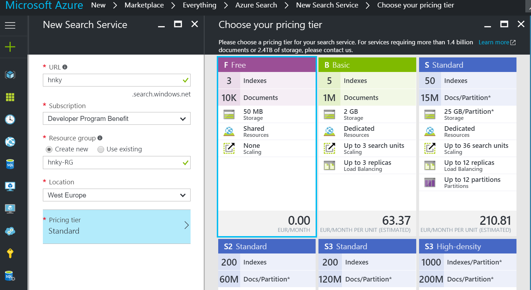Click the replicas icon in S Standard tier
The width and height of the screenshot is (531, 290).
click(430, 166)
